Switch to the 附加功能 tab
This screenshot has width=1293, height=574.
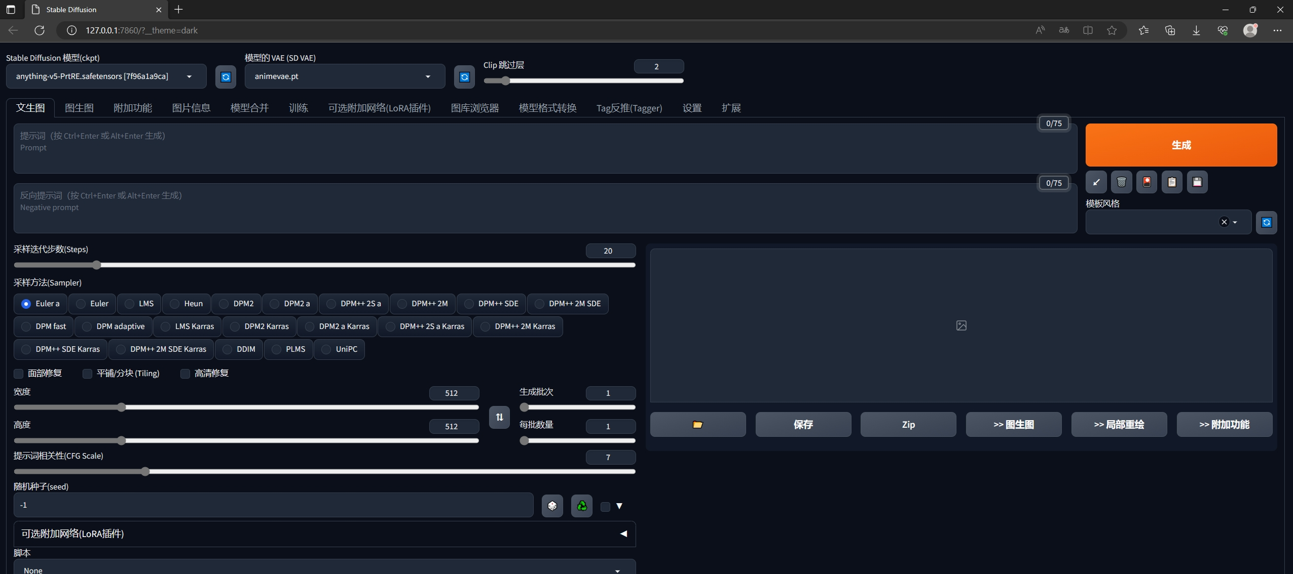[x=133, y=108]
